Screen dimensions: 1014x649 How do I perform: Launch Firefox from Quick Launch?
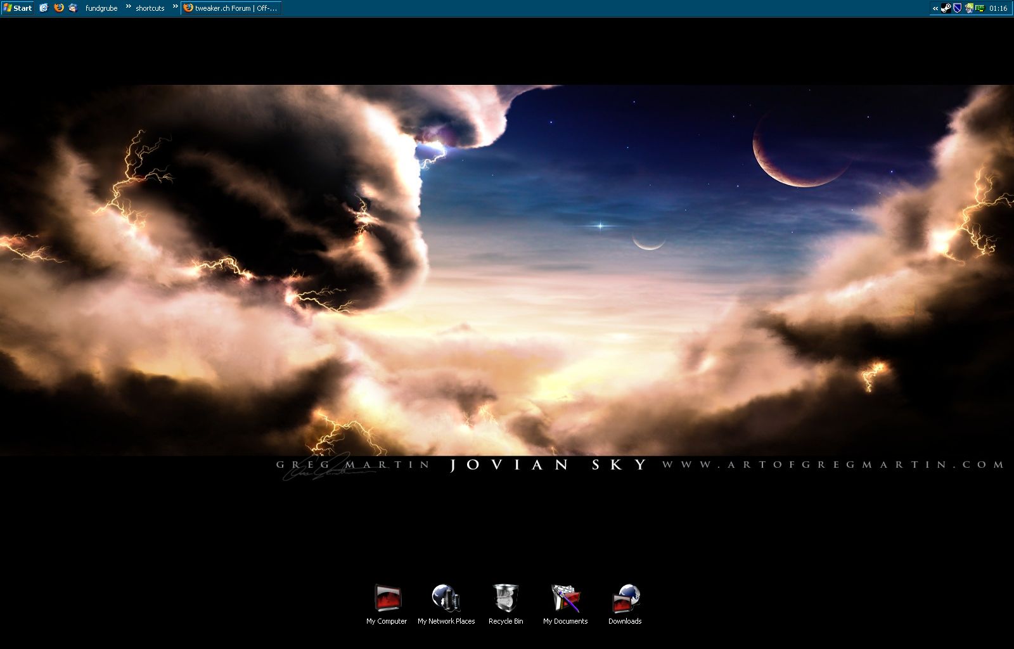pyautogui.click(x=58, y=8)
